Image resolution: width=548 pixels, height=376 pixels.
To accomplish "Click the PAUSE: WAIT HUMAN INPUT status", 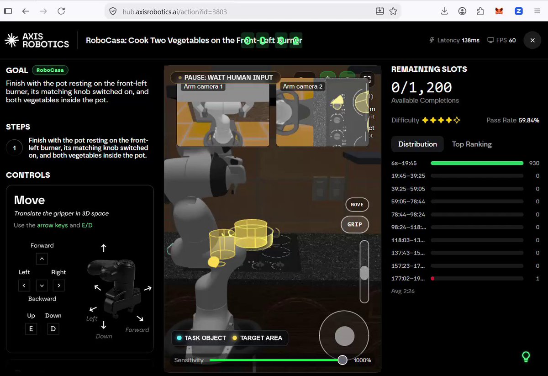I will [x=225, y=78].
